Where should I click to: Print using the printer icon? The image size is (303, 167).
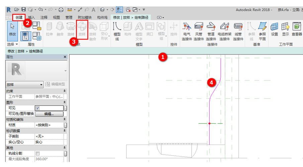tap(61, 9)
